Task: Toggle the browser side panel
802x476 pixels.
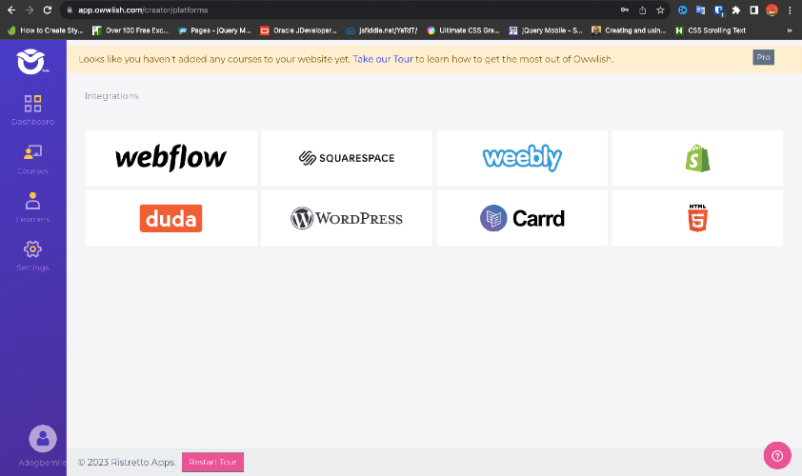Action: (754, 10)
